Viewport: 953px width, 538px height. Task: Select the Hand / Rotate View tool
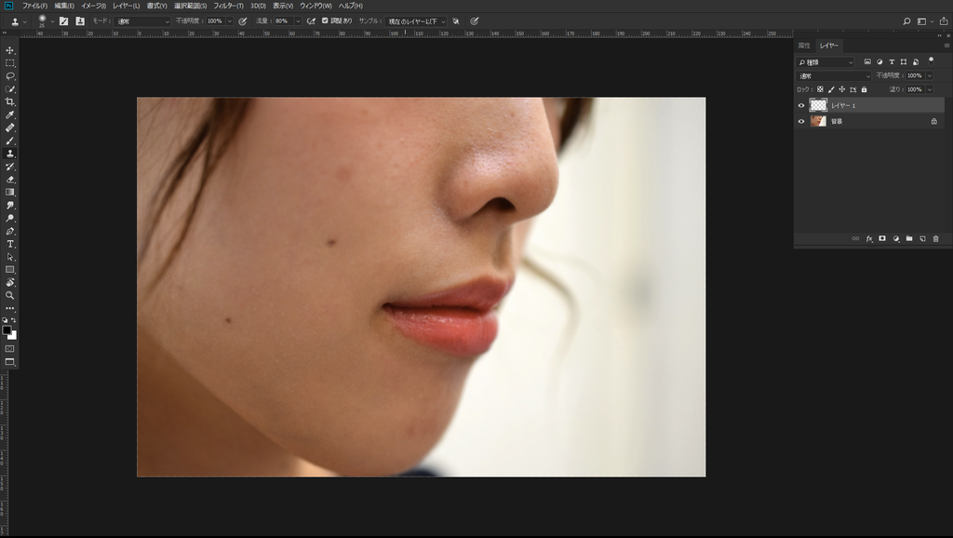click(x=9, y=283)
